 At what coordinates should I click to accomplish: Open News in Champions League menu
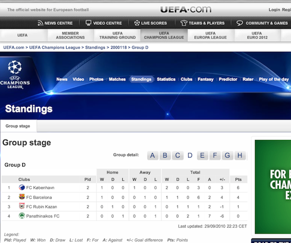point(62,79)
